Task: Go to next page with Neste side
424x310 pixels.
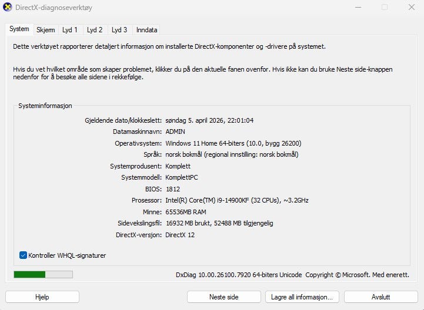Action: point(224,297)
